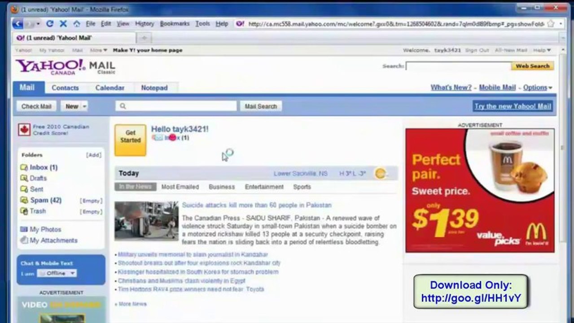Click the My Photos icon
Image resolution: width=574 pixels, height=323 pixels.
[24, 229]
